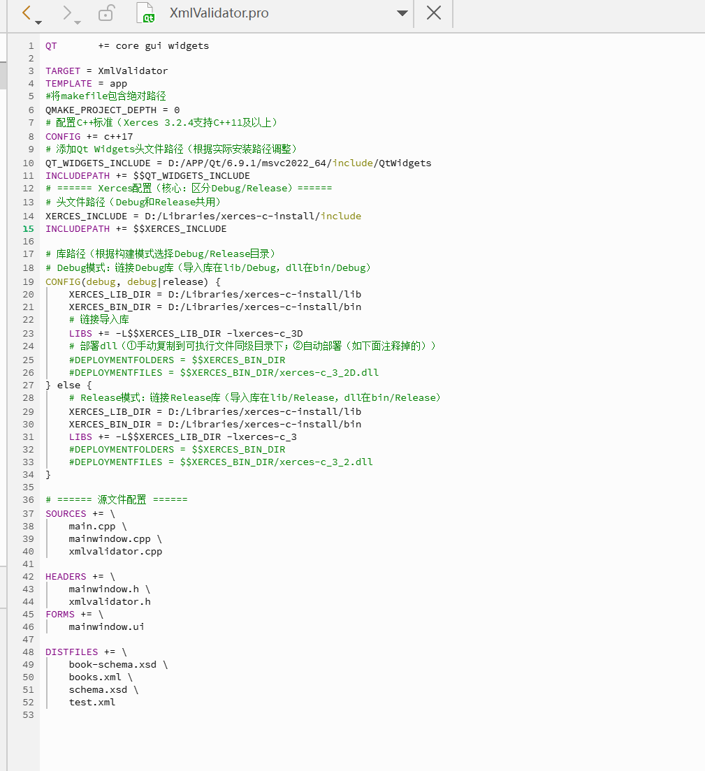The width and height of the screenshot is (705, 771).
Task: Click 'xmlvalidator.h' header entry
Action: (110, 602)
